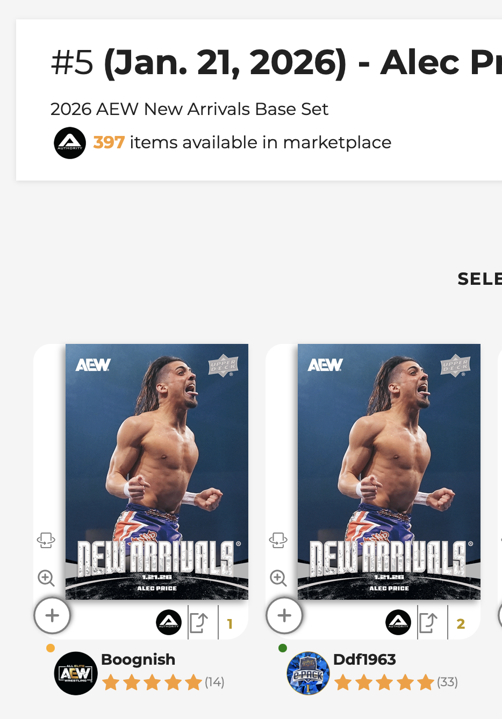Open Ddf1963's e-Pack avatar
Image resolution: width=502 pixels, height=719 pixels.
coord(308,673)
